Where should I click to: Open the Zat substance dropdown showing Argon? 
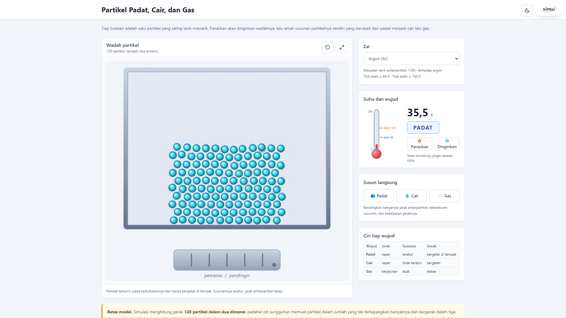click(x=411, y=59)
